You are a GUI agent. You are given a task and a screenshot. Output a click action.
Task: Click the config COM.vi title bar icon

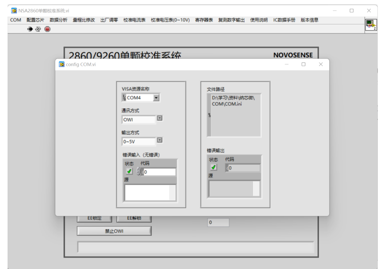pyautogui.click(x=61, y=65)
